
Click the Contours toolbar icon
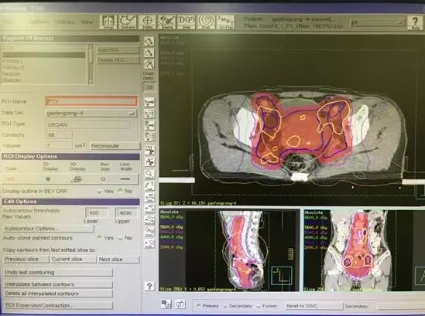tap(128, 22)
